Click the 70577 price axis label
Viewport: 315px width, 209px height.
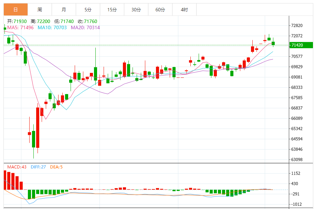pyautogui.click(x=297, y=57)
